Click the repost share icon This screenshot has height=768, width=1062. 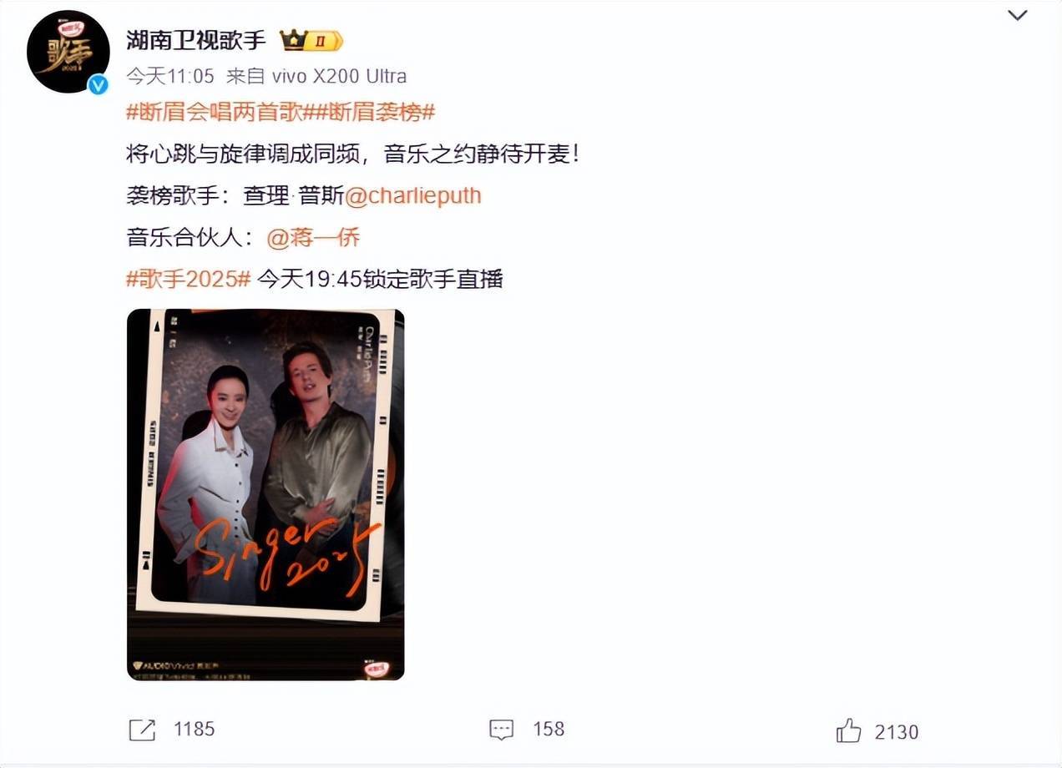(x=143, y=730)
